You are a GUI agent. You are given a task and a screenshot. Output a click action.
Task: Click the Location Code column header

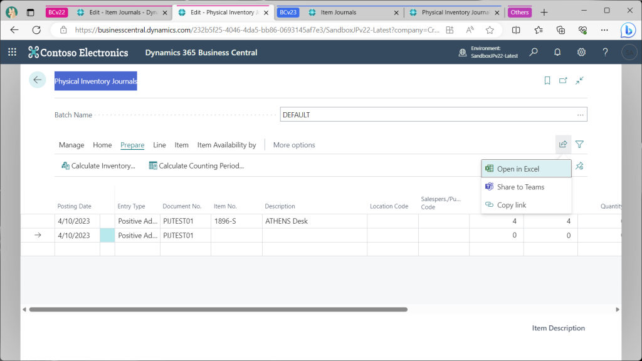pyautogui.click(x=389, y=206)
